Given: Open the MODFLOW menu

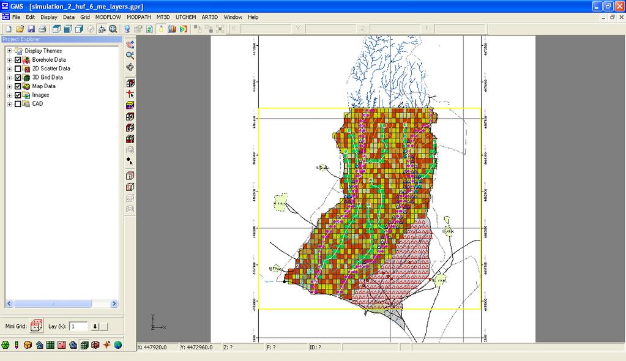Looking at the screenshot, I should pos(108,17).
